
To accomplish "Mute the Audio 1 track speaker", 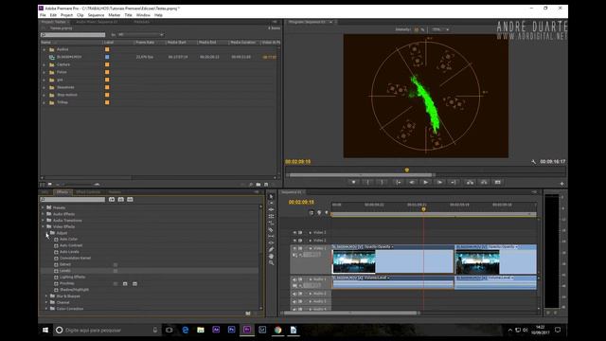I will tap(294, 279).
